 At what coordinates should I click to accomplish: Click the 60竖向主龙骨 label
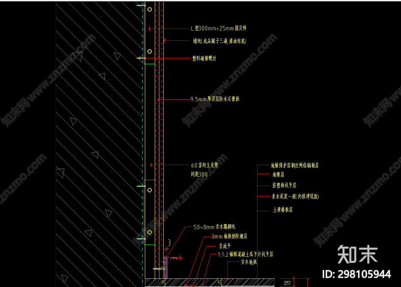(204, 165)
